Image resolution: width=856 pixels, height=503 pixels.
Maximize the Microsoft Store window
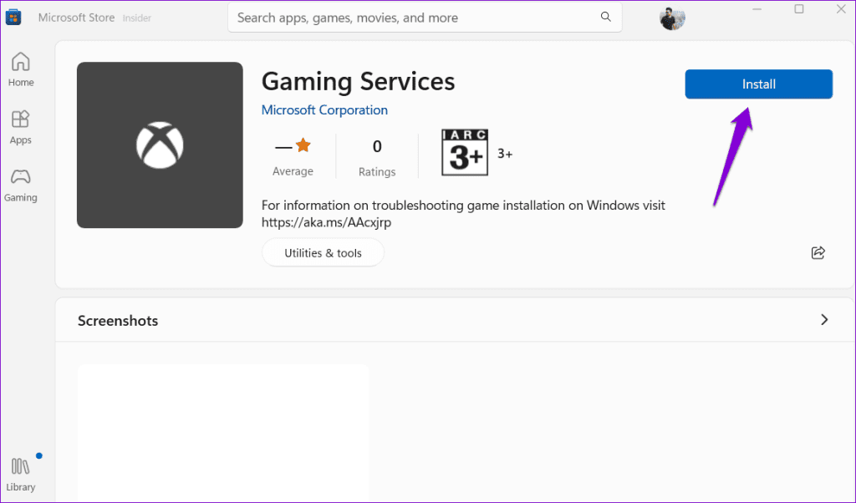[799, 9]
